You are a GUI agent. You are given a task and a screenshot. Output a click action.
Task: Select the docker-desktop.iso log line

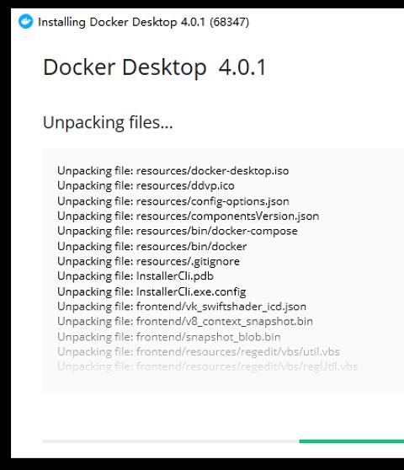tap(173, 171)
